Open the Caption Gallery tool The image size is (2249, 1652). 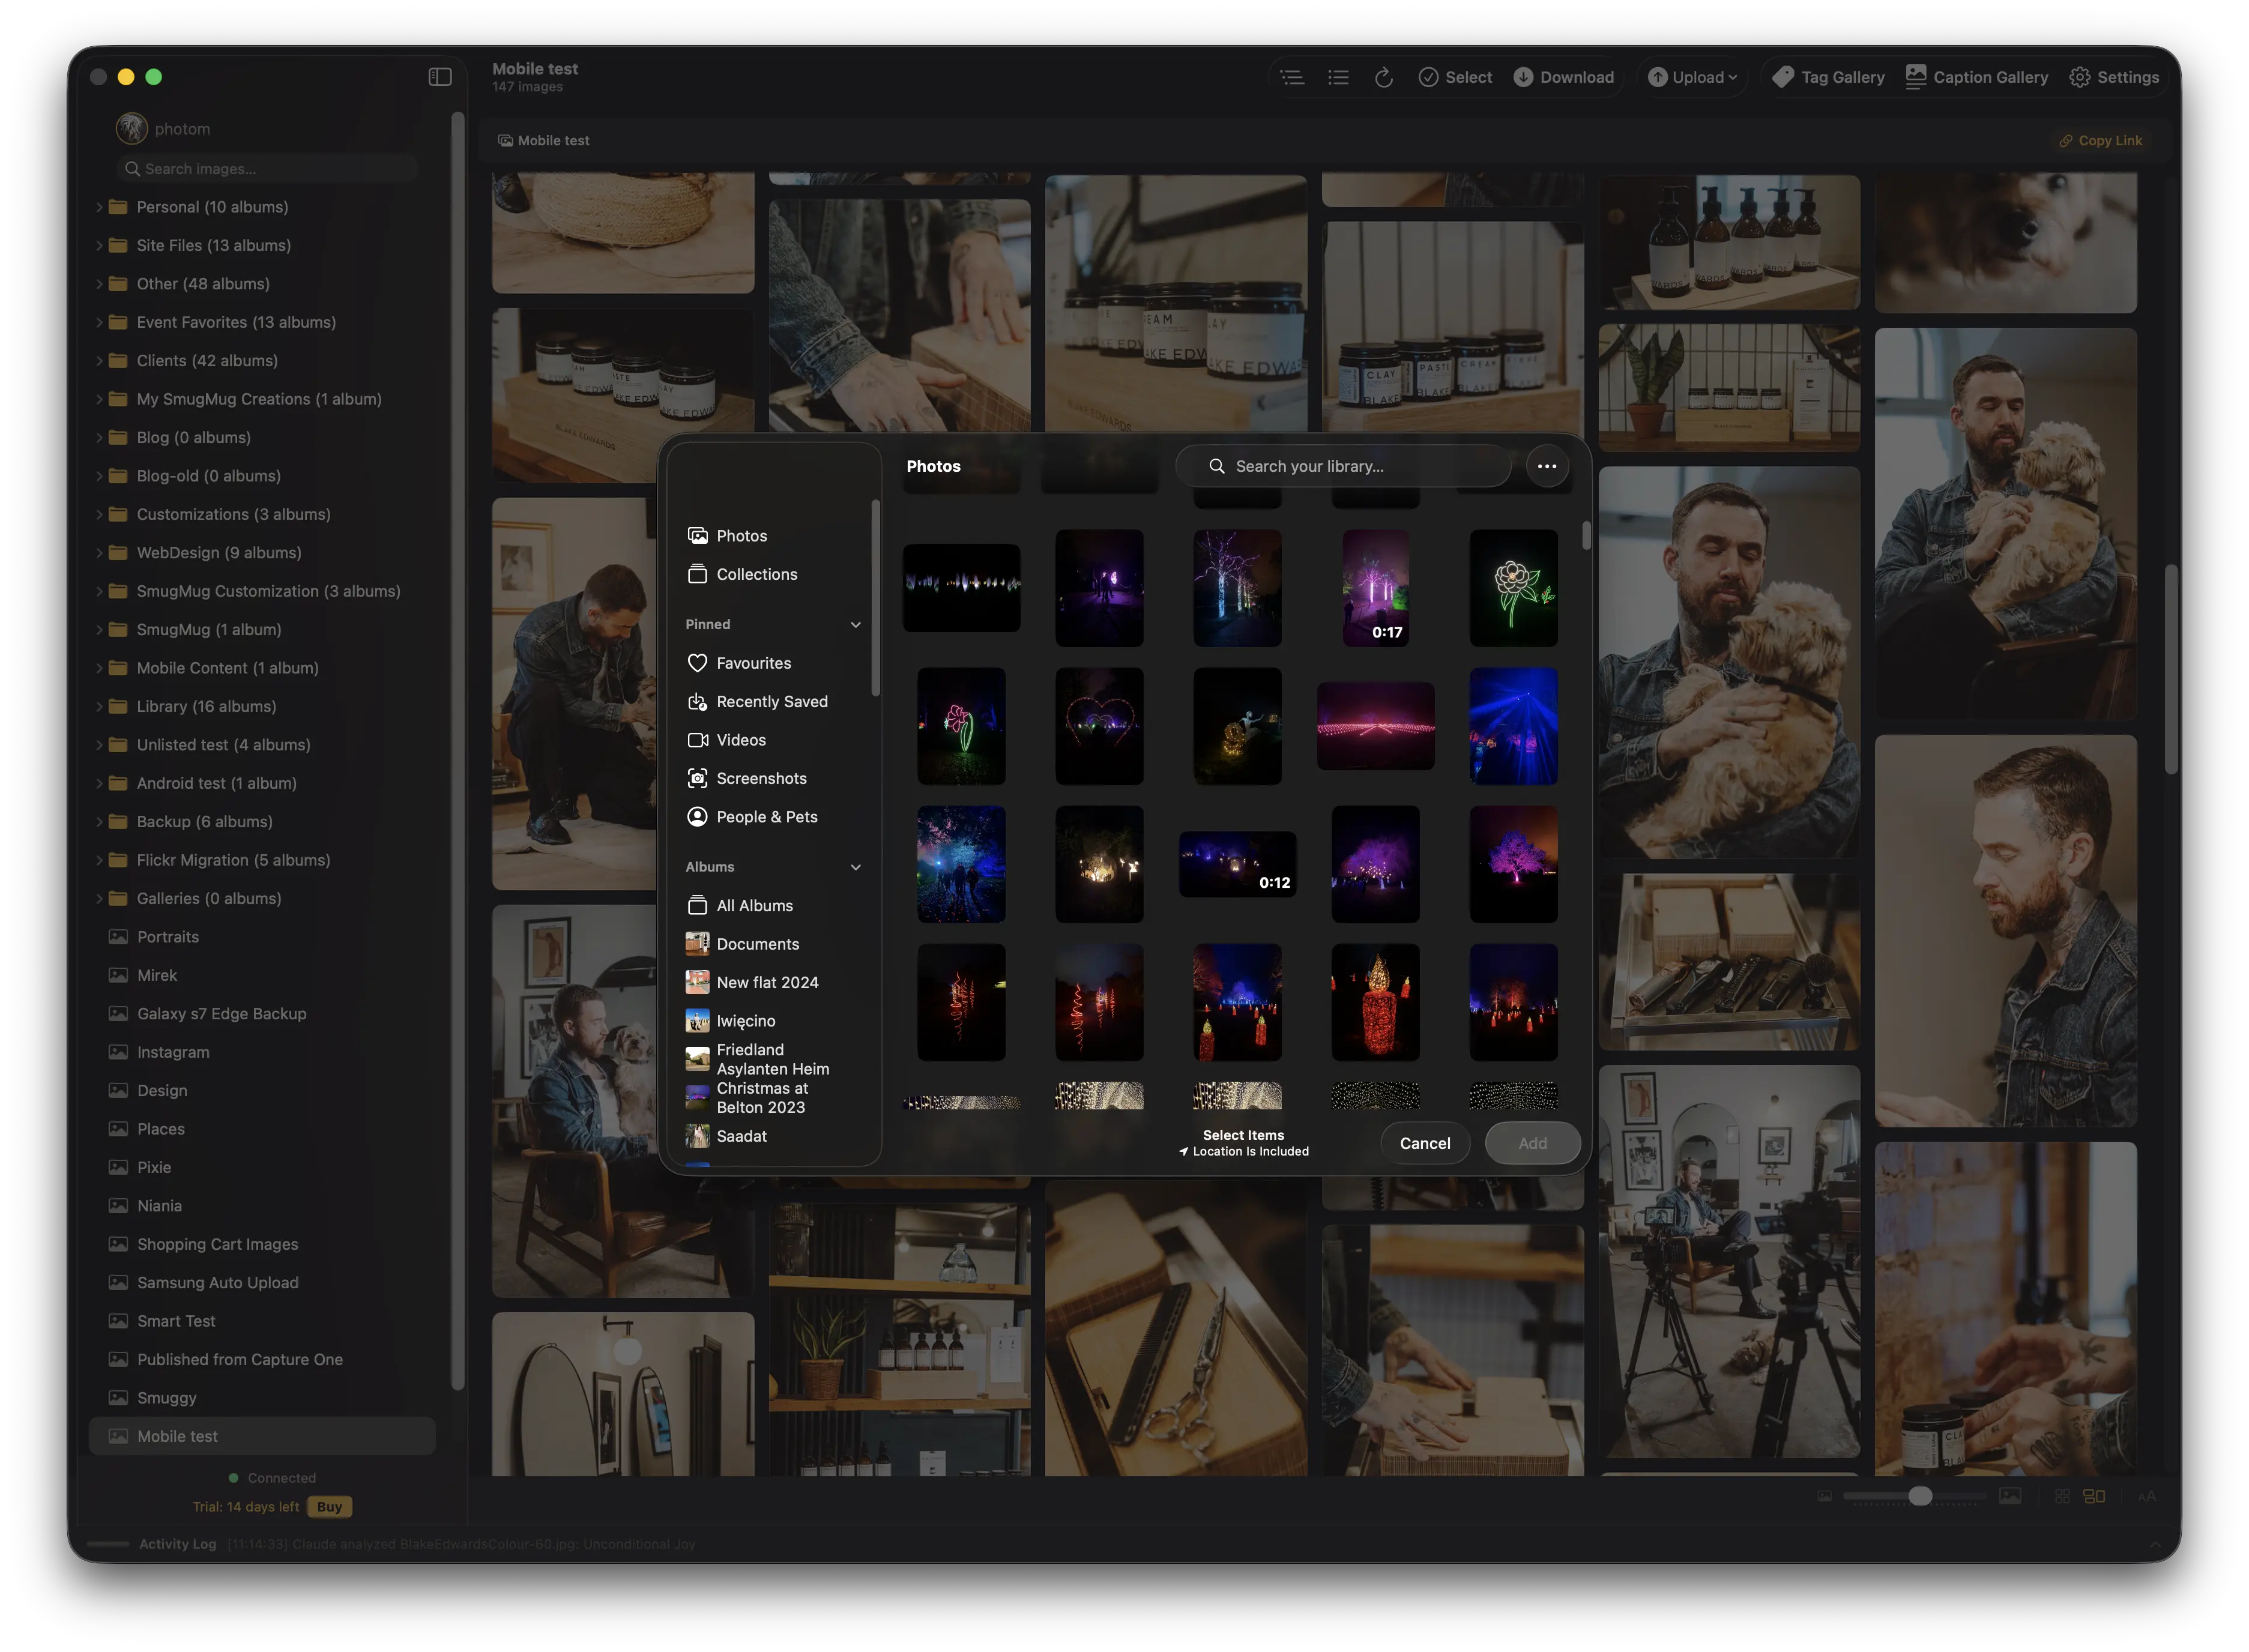1976,76
